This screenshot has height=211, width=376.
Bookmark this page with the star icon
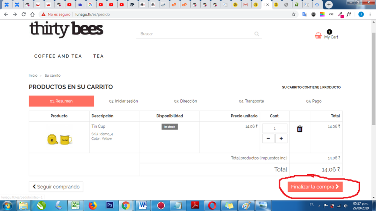294,14
